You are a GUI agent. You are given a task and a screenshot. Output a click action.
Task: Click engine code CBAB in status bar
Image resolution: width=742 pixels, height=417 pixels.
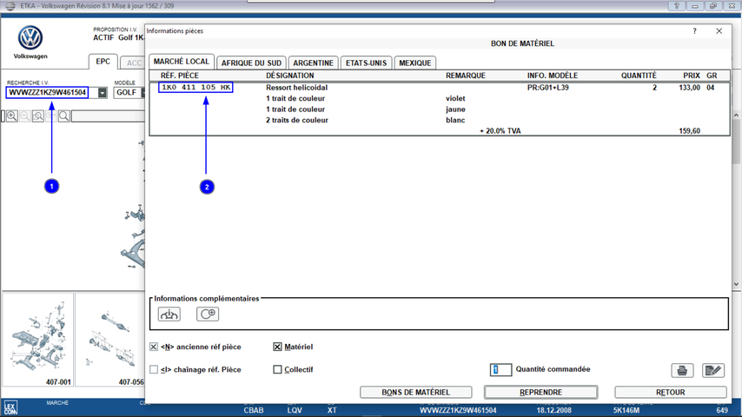[254, 410]
